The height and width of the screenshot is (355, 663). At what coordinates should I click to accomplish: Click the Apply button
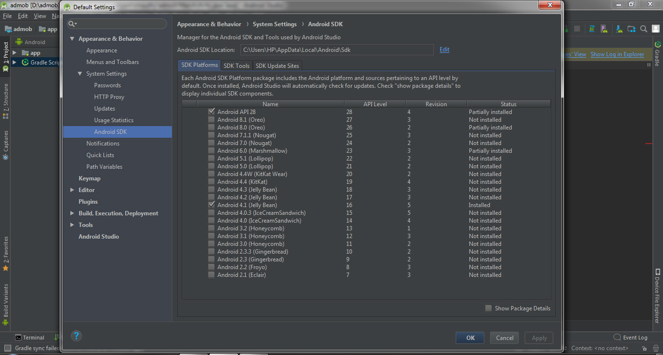point(539,338)
